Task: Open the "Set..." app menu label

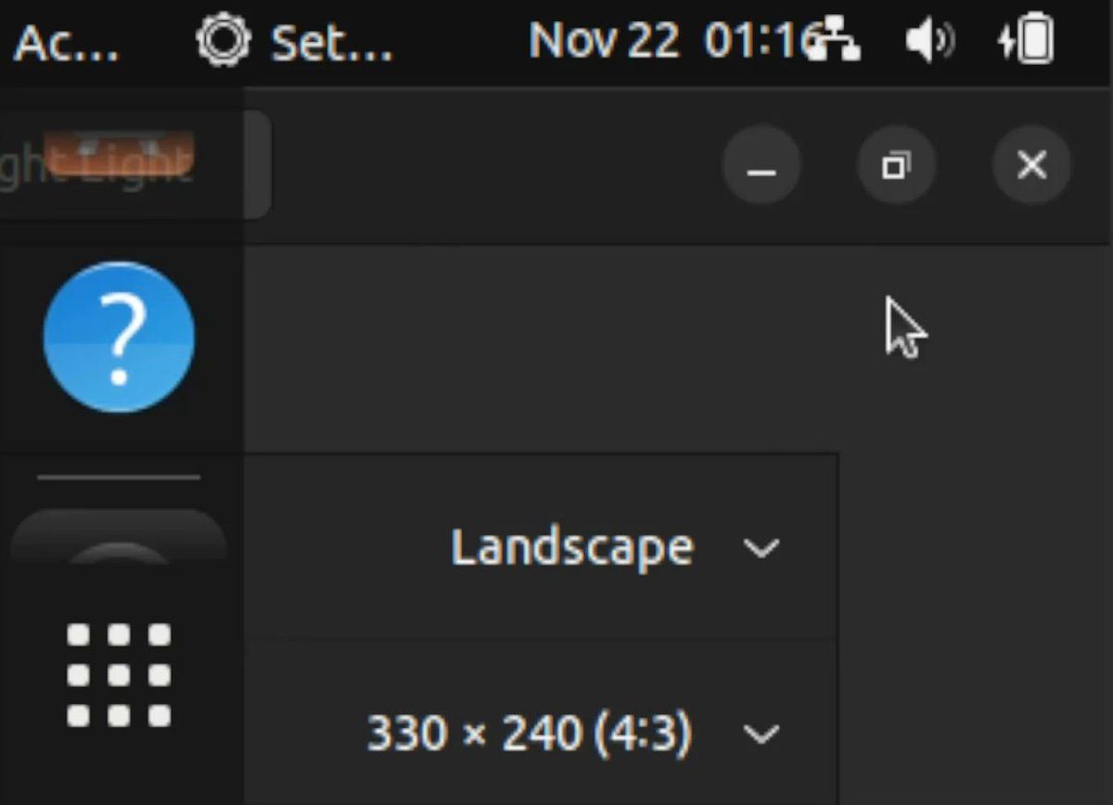Action: coord(331,42)
